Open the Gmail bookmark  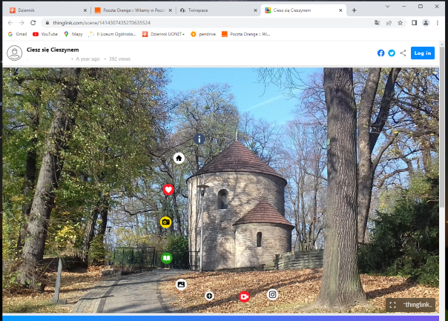(18, 34)
